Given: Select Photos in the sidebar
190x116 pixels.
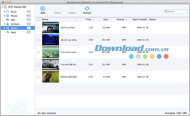Looking at the screenshot, I should point(14,16).
